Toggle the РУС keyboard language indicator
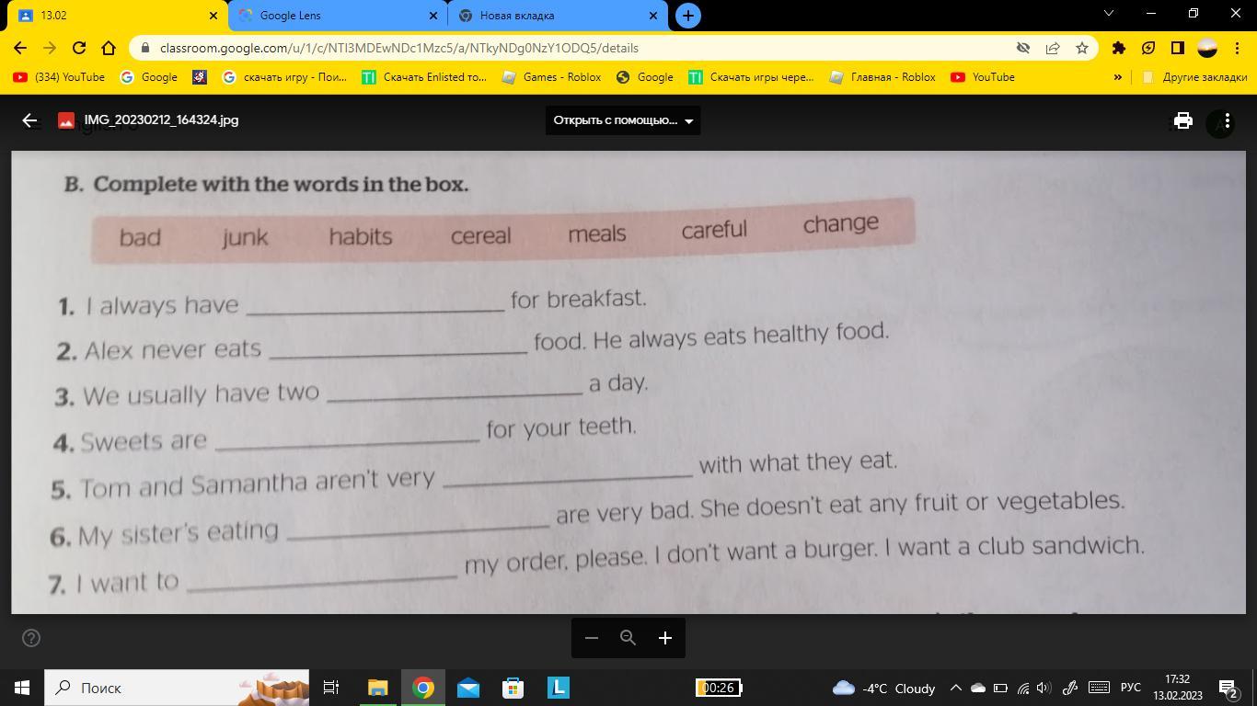This screenshot has height=706, width=1257. pos(1130,688)
